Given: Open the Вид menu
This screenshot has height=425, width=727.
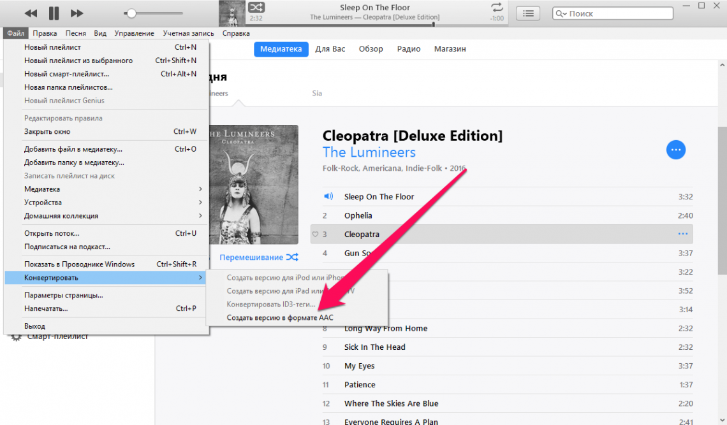Looking at the screenshot, I should coord(100,33).
